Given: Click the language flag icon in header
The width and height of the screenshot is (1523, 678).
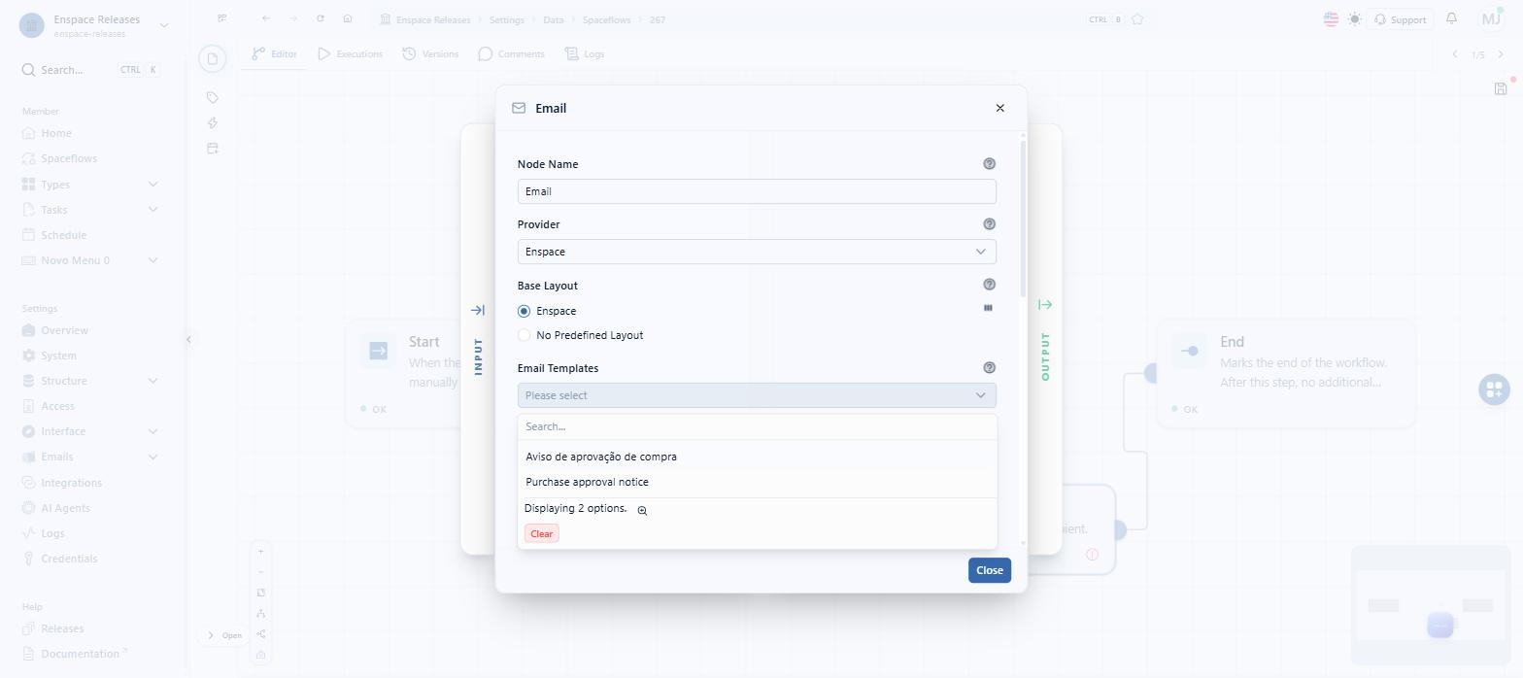Looking at the screenshot, I should point(1331,18).
